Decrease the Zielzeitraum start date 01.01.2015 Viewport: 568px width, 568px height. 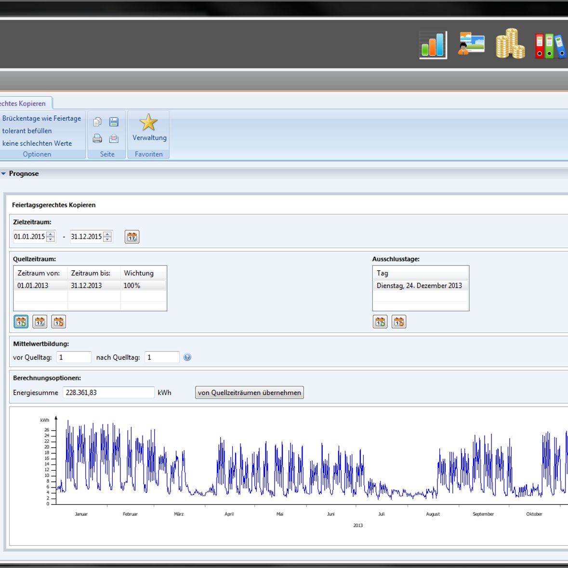pos(51,239)
